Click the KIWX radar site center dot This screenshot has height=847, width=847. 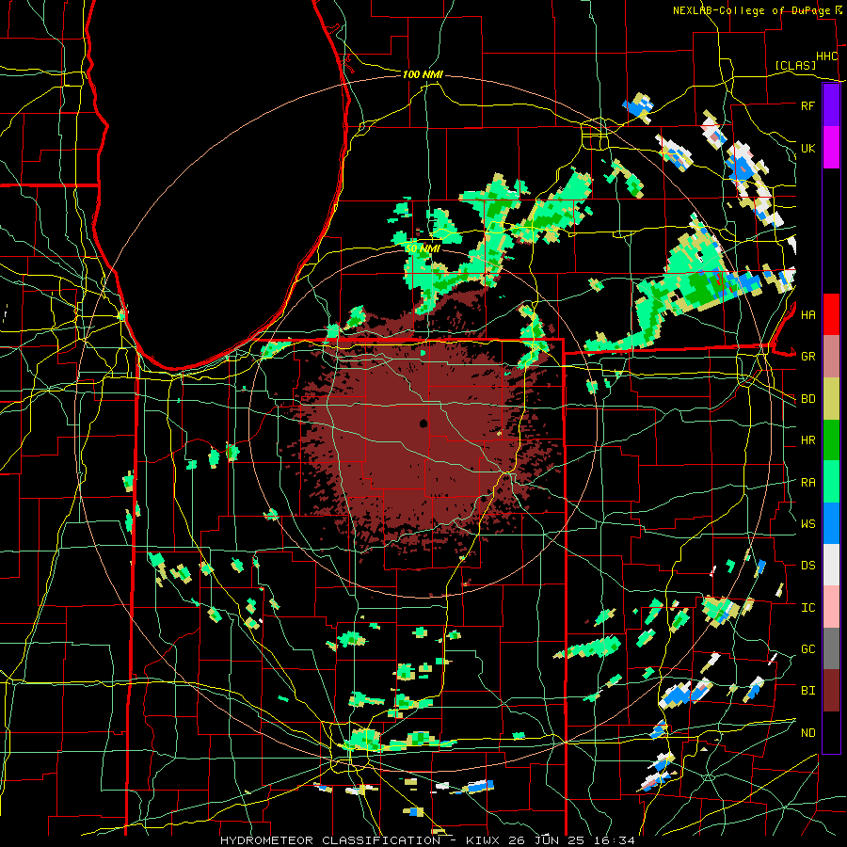[x=423, y=423]
